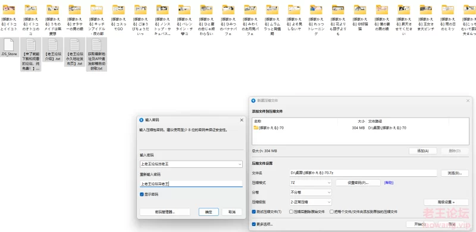Select the 获取最新地址及APP txt file
This screenshot has height=232, width=476.
pos(96,54)
